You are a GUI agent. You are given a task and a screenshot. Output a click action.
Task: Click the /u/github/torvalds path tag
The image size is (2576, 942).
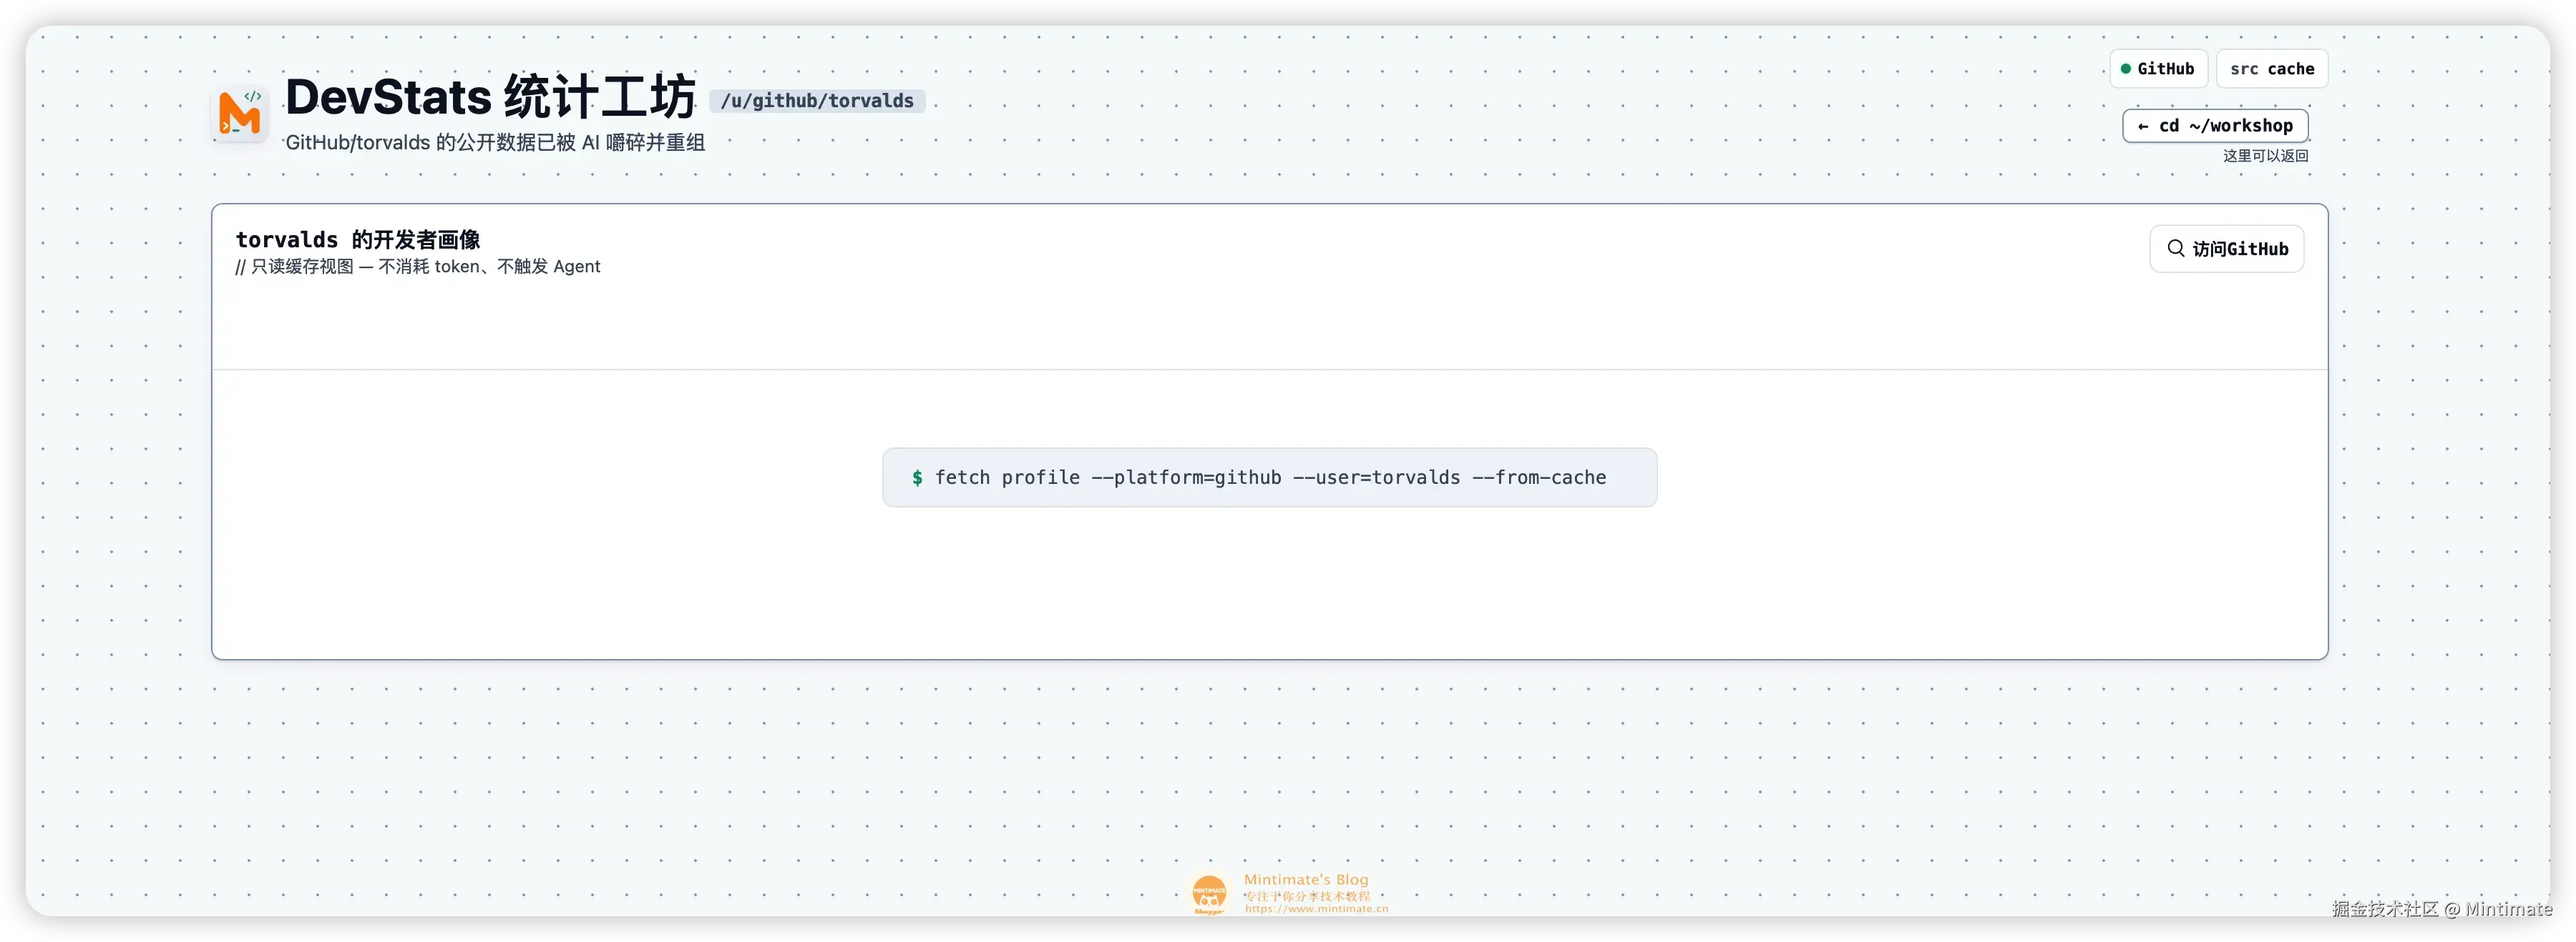pyautogui.click(x=817, y=101)
